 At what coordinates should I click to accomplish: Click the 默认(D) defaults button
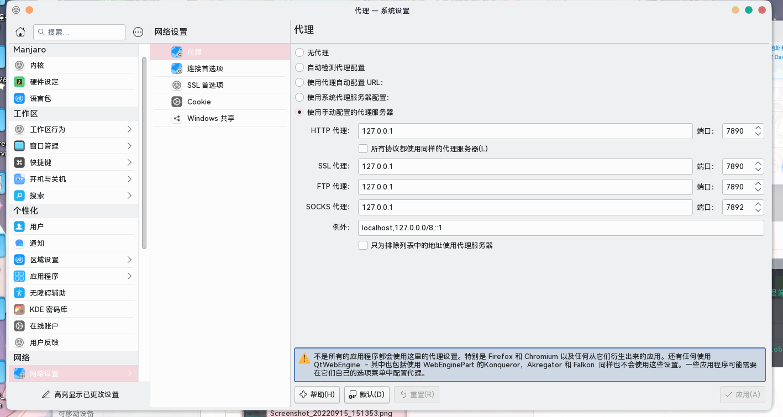tap(367, 394)
